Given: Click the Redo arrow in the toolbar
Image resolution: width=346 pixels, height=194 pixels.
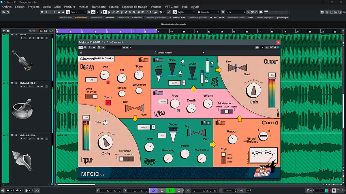Looking at the screenshot, I should point(8,12).
